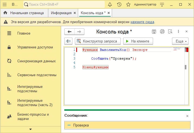Viewport: 194px width, 133px height.
Task: Open Конструктор запроса
Action: pos(97,41)
